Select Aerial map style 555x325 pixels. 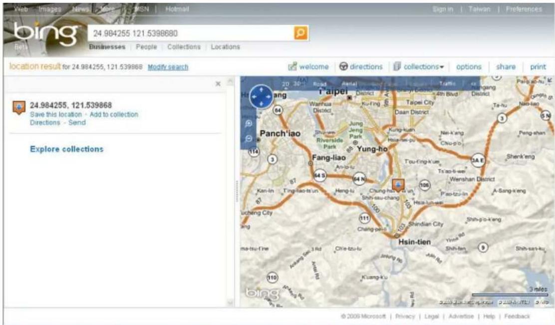[349, 84]
